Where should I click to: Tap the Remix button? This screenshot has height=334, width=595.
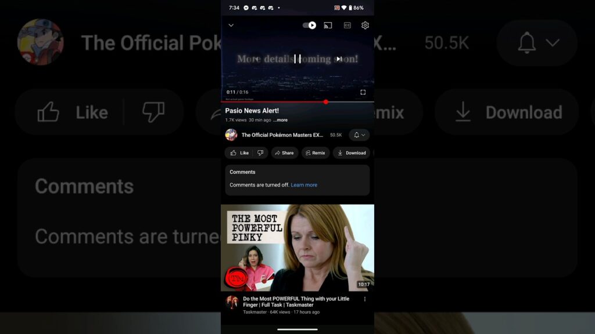pyautogui.click(x=316, y=153)
